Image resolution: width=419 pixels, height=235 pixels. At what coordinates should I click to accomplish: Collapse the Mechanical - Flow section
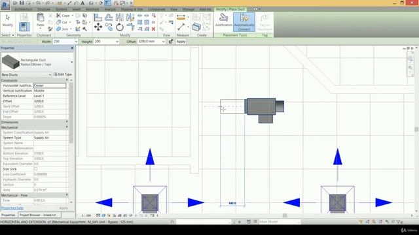tap(67, 195)
